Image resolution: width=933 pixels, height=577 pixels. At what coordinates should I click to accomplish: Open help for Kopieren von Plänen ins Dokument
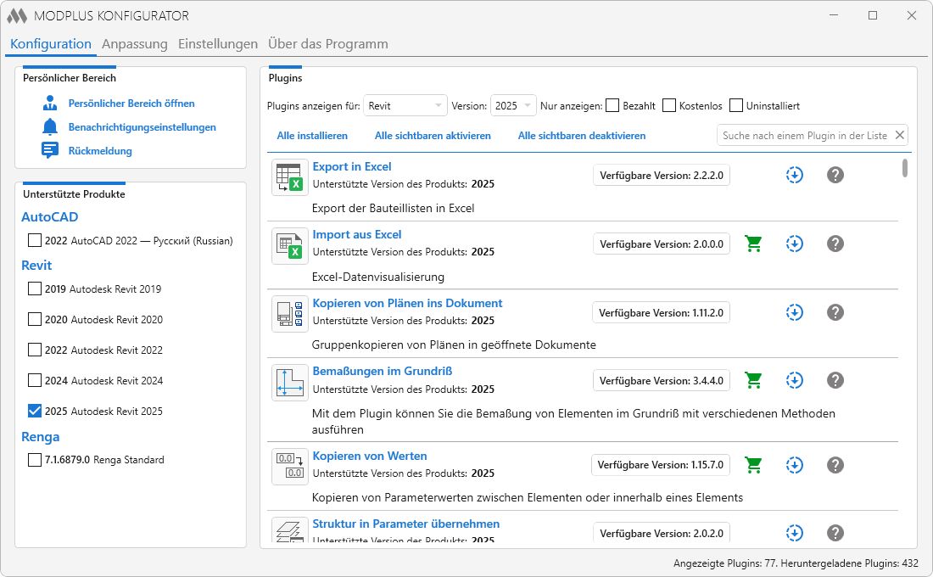click(835, 312)
